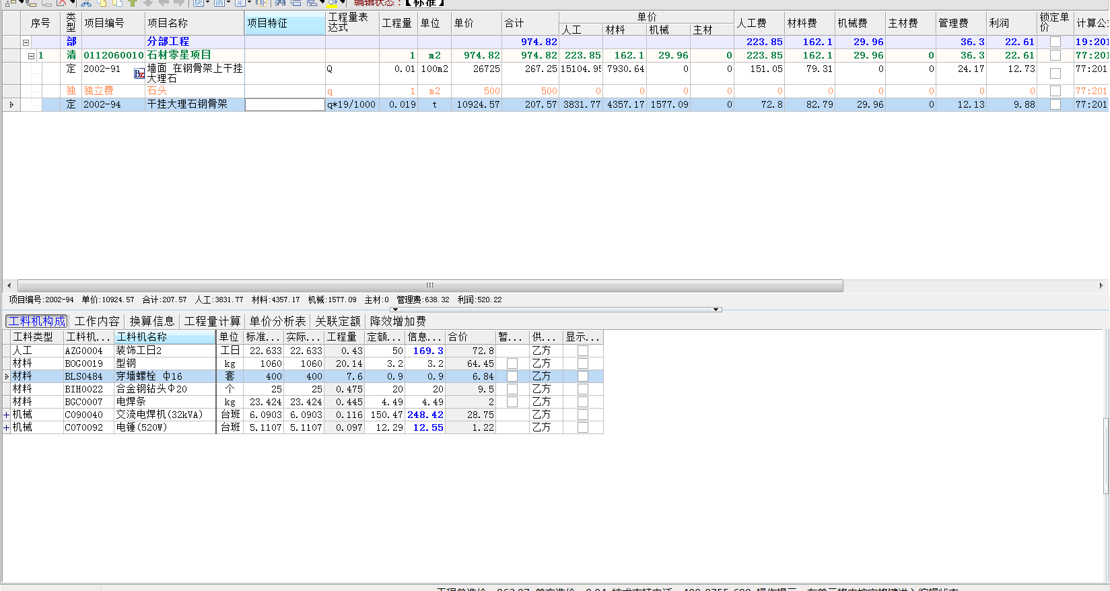The width and height of the screenshot is (1110, 591).
Task: Select material code BOG0019
Action: point(88,363)
